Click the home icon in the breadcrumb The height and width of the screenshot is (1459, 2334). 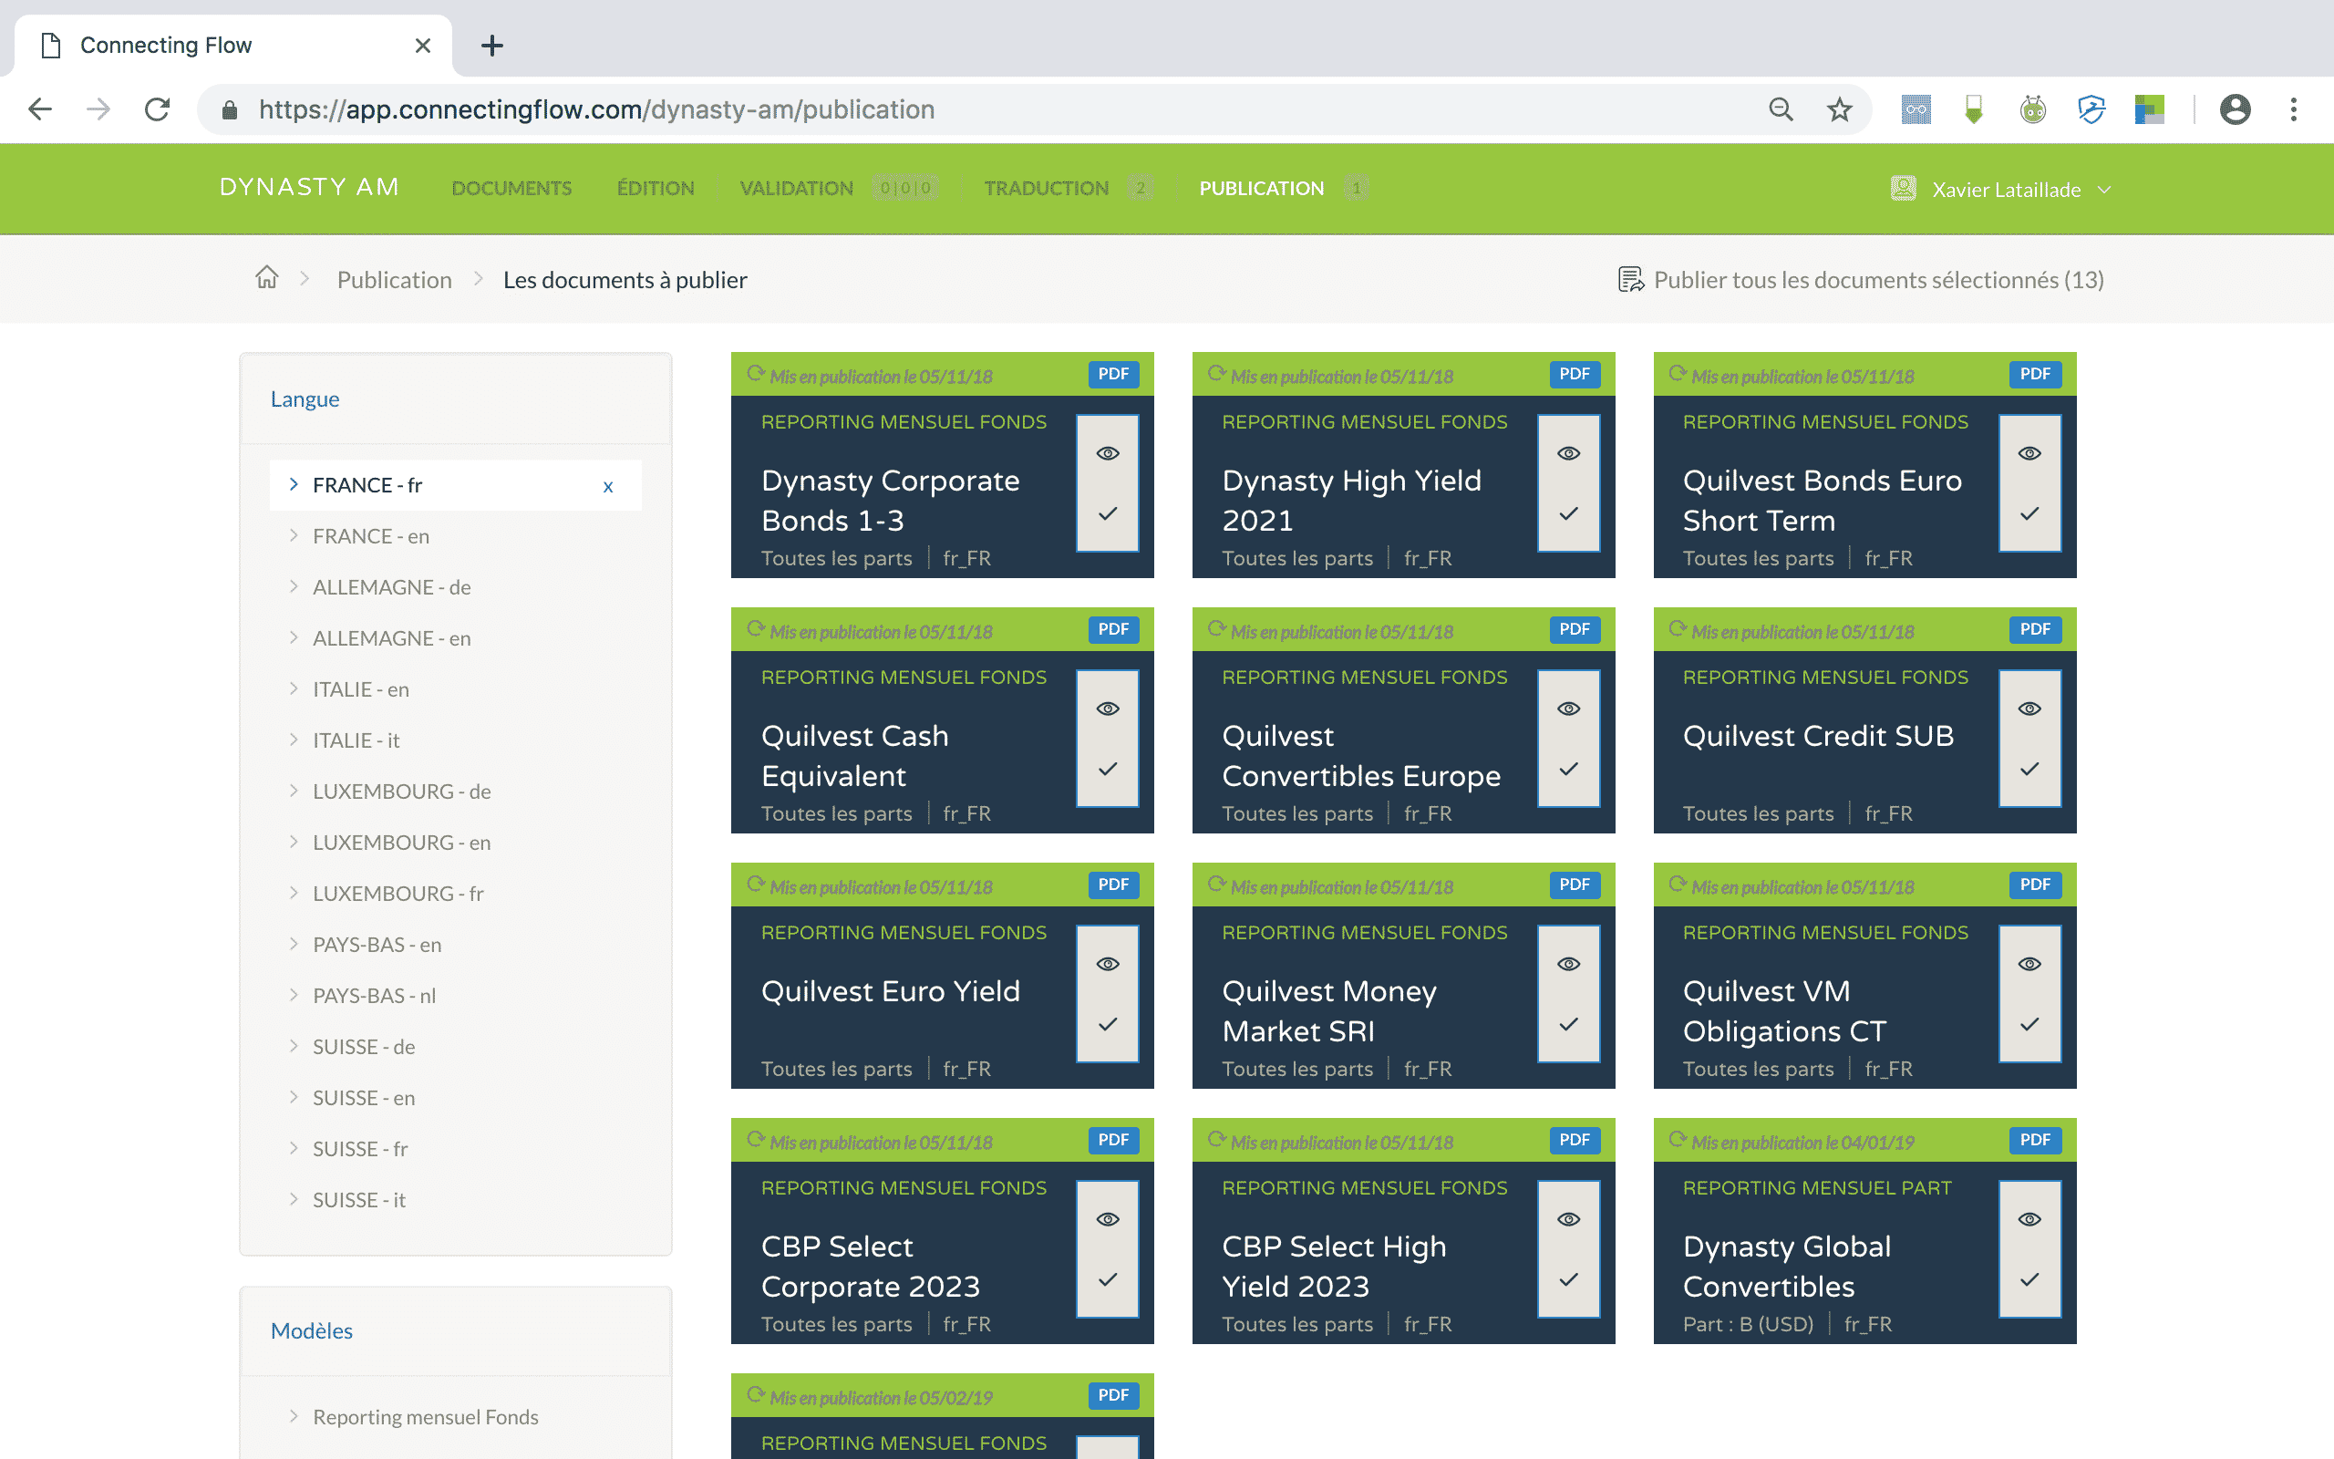[266, 278]
